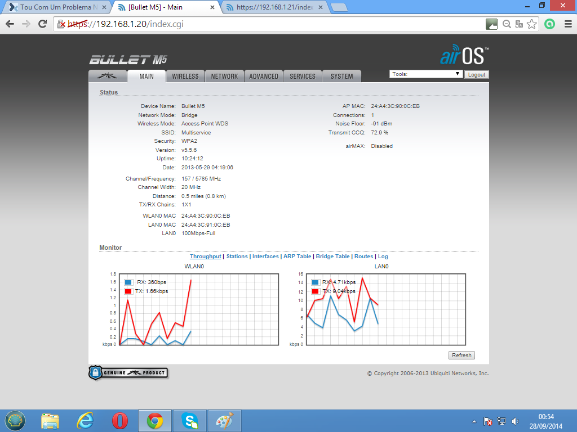
Task: Click the browser back arrow
Action: pos(10,24)
